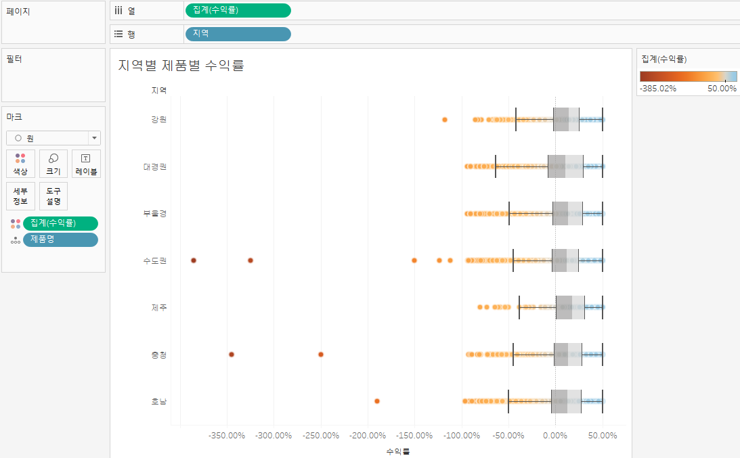Click the 충청 outlier dot near -250%
Screen dimensions: 740x458
click(321, 354)
